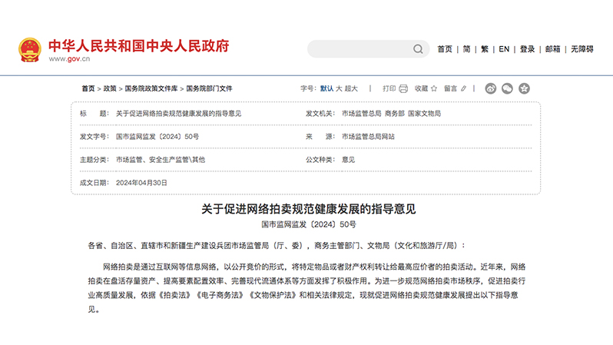Viewport: 613px width, 345px height.
Task: Set font size to 大
Action: pyautogui.click(x=339, y=88)
